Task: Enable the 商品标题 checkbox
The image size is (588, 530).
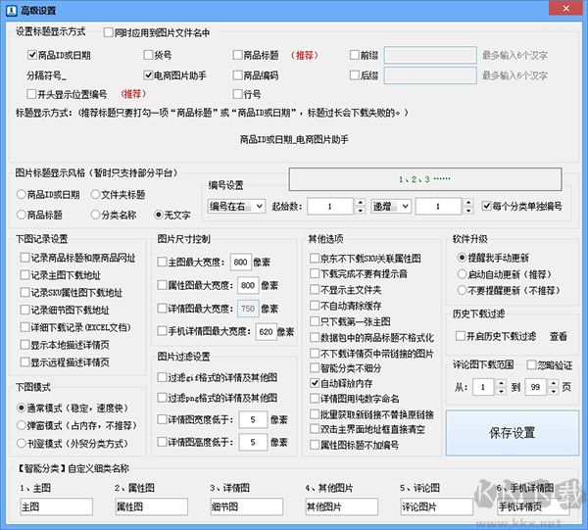Action: tap(237, 56)
